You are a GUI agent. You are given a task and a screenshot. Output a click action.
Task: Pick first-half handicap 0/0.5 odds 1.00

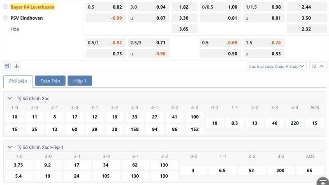coord(220,7)
